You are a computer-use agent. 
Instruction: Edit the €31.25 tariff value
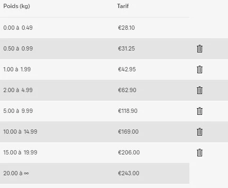click(x=127, y=49)
